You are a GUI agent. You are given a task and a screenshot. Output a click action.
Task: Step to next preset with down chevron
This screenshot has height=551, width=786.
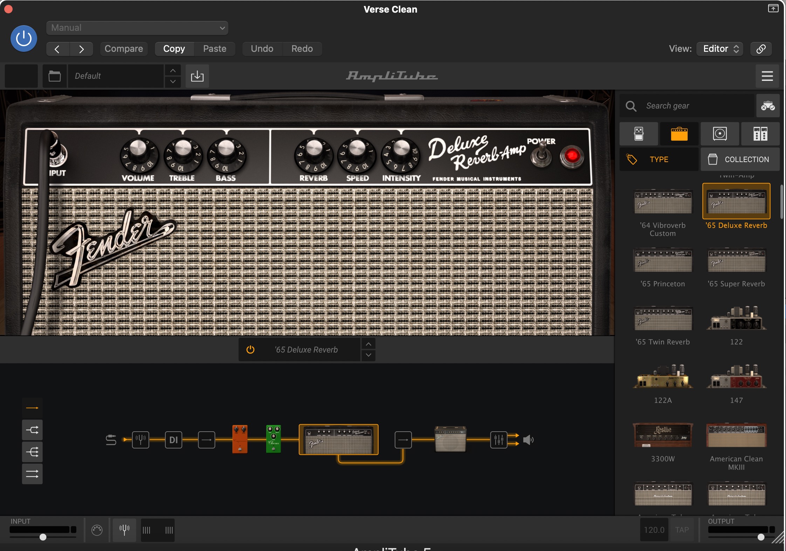pyautogui.click(x=173, y=82)
